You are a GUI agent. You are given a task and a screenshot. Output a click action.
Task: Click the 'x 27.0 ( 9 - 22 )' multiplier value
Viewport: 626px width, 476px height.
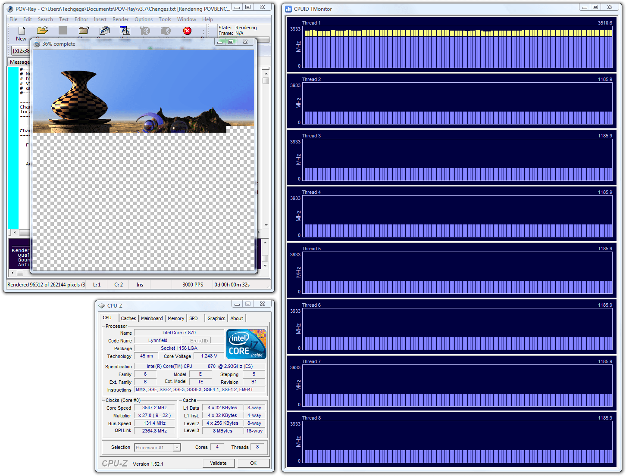pos(155,415)
